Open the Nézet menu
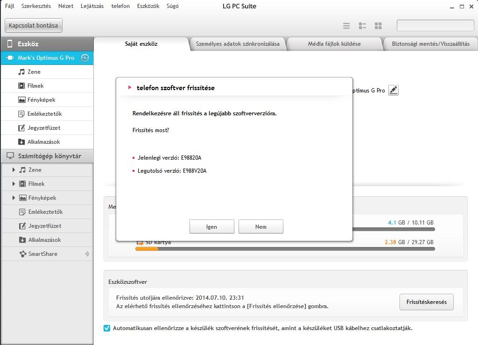 point(66,6)
